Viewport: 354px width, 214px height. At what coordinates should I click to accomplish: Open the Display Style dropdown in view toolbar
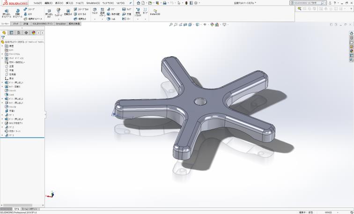pyautogui.click(x=198, y=24)
